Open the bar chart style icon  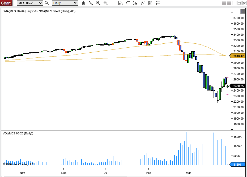83,3
